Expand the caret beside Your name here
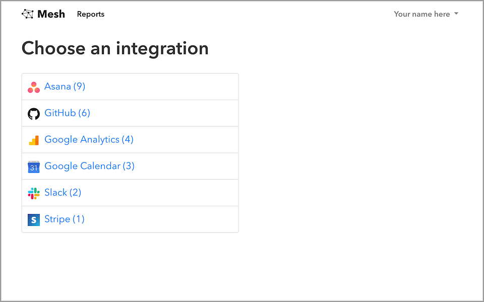 pos(456,14)
